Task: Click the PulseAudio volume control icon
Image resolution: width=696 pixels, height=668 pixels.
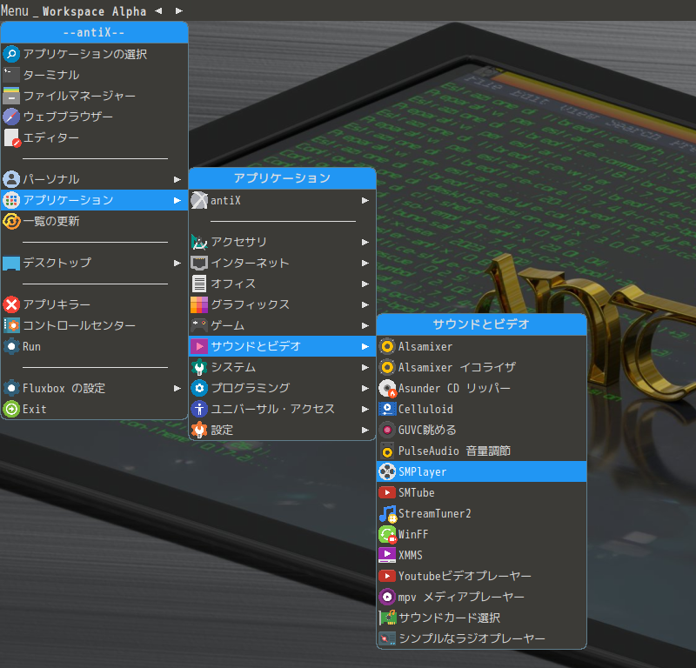Action: tap(387, 451)
